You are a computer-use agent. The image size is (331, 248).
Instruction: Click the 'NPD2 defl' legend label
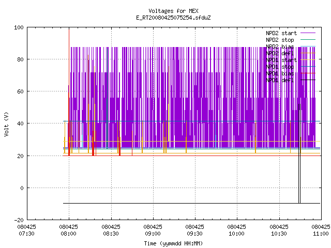click(x=280, y=53)
